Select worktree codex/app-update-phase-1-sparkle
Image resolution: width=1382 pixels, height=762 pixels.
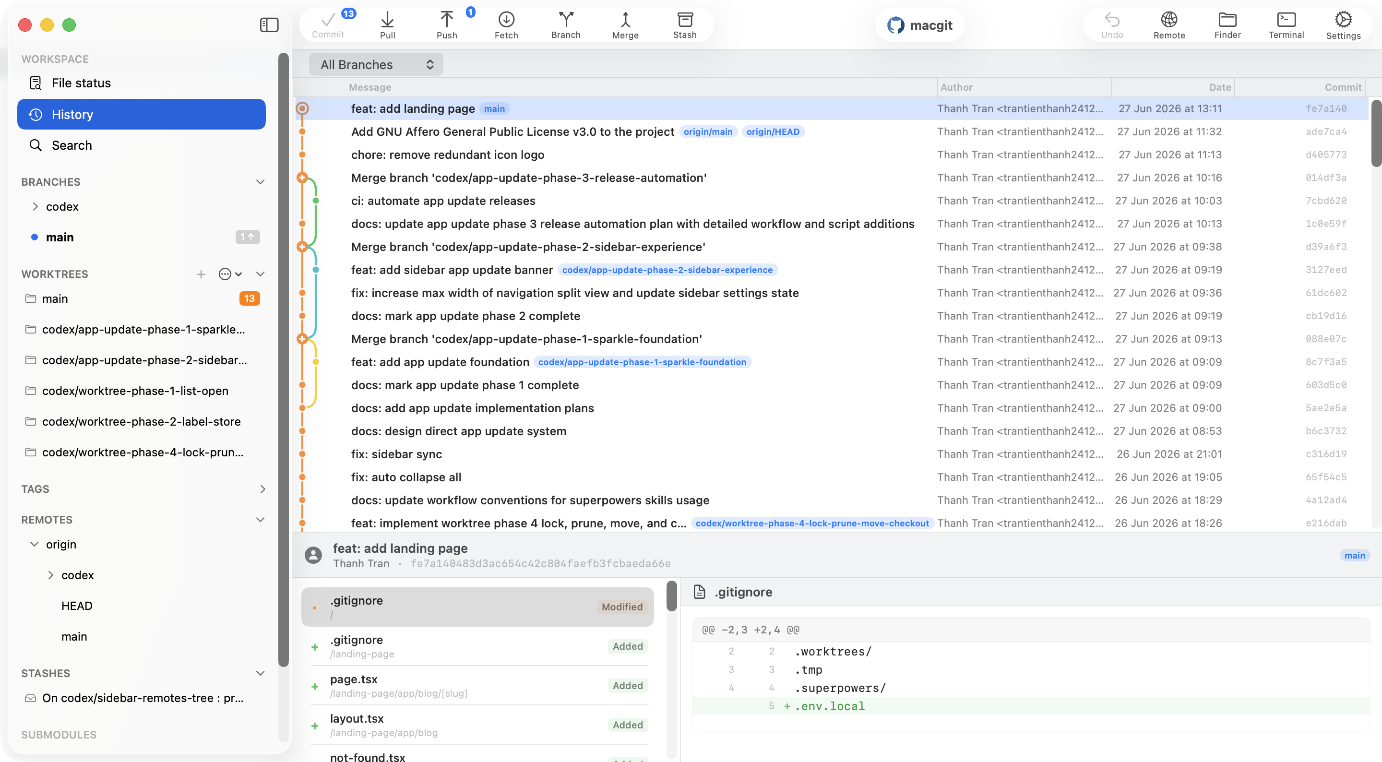pyautogui.click(x=141, y=330)
